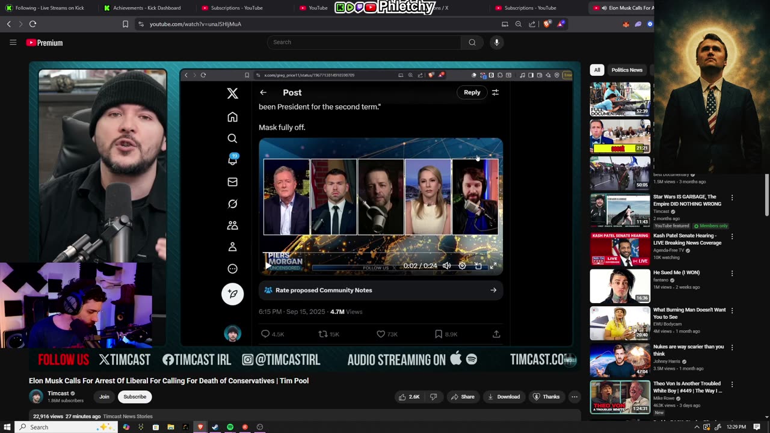Open picture-in-picture icon in address bar
770x433 pixels.
505,24
